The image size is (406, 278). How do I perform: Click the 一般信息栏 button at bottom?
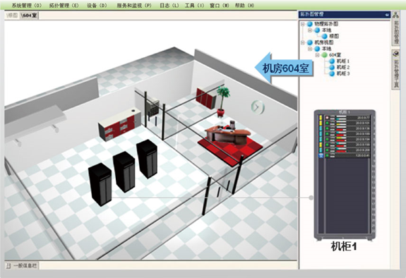22,265
